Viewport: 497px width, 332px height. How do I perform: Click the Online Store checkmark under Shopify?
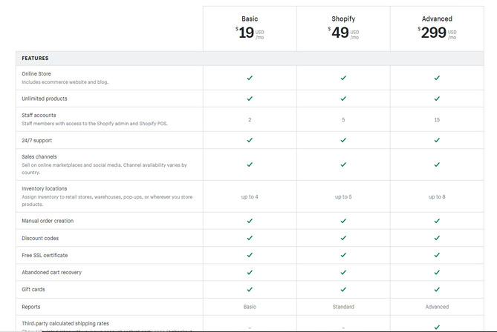(343, 78)
